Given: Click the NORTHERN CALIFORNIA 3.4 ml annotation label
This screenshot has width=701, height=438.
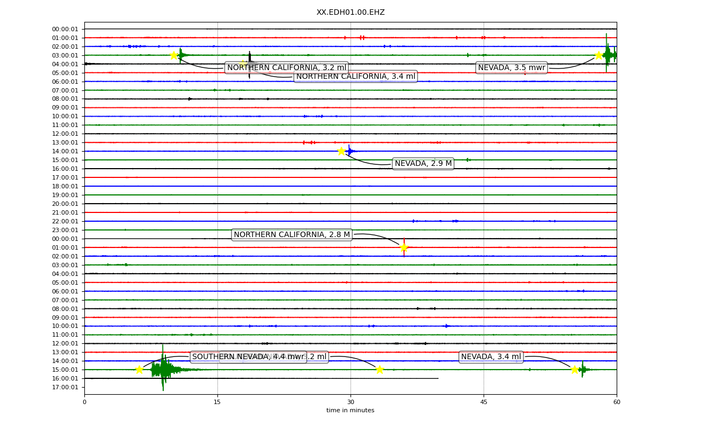Looking at the screenshot, I should [355, 77].
